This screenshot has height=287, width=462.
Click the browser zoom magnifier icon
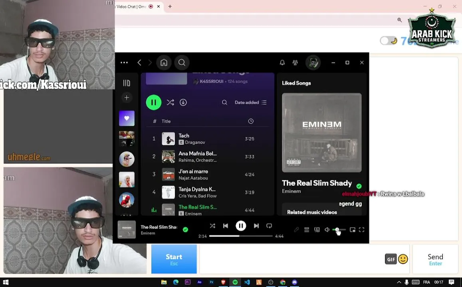coord(400,20)
